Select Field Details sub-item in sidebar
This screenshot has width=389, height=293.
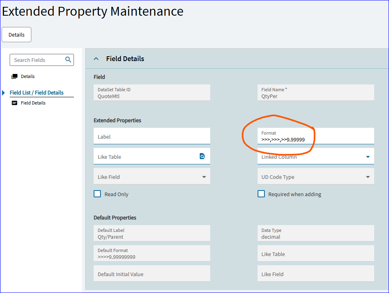33,103
